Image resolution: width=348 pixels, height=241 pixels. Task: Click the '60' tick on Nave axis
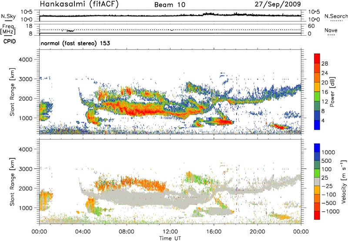click(311, 26)
